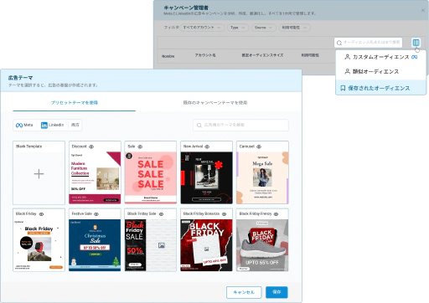
Task: Select the Blank Template card
Action: 39,172
